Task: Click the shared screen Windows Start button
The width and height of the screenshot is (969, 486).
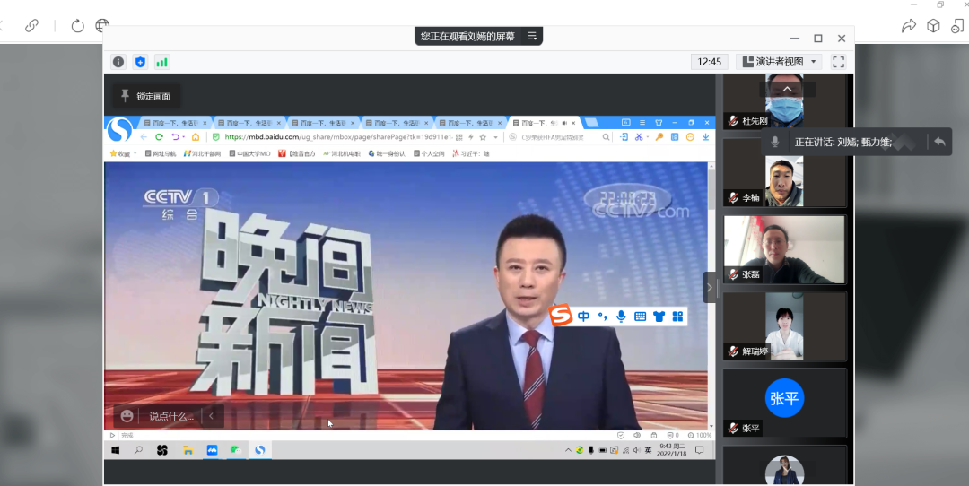Action: (116, 450)
